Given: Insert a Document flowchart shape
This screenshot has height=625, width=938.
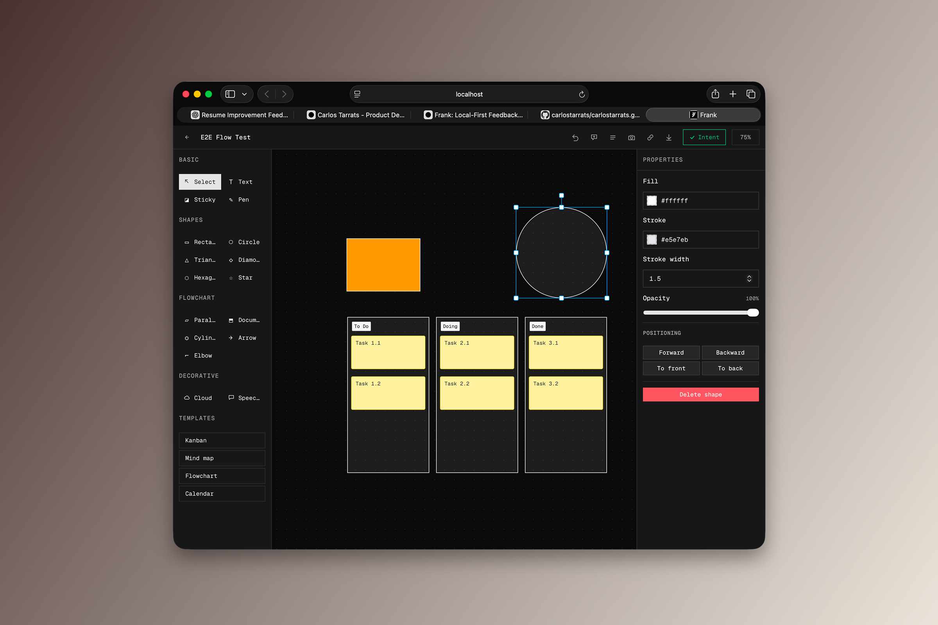Looking at the screenshot, I should click(x=244, y=320).
